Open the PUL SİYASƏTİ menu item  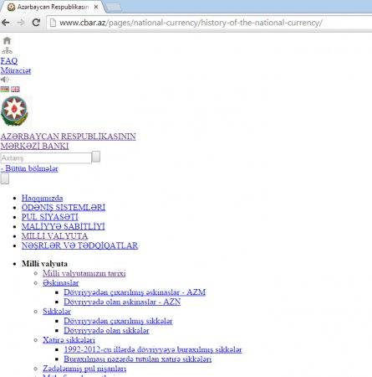(x=50, y=217)
